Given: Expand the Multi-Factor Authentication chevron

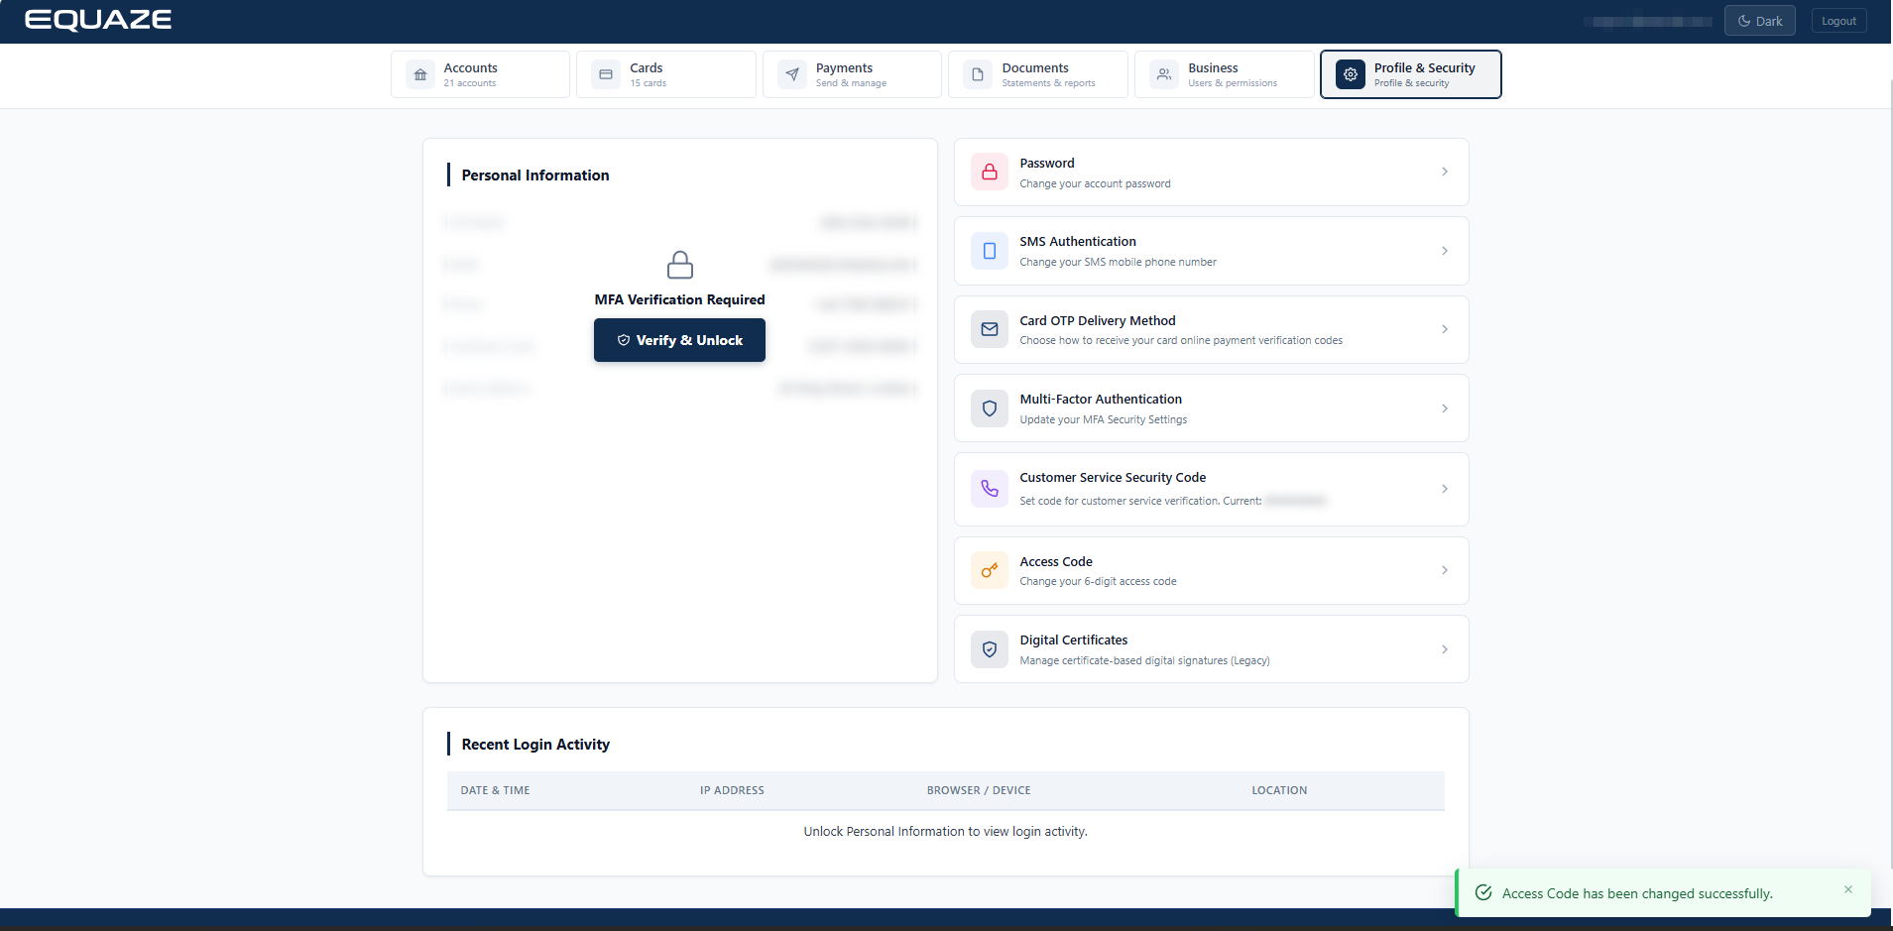Looking at the screenshot, I should tap(1445, 408).
